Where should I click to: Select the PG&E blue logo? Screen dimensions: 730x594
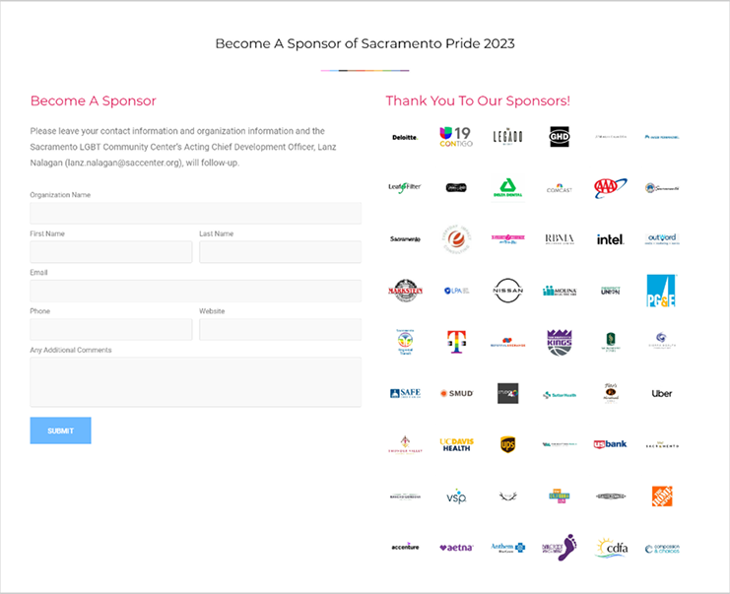[661, 291]
